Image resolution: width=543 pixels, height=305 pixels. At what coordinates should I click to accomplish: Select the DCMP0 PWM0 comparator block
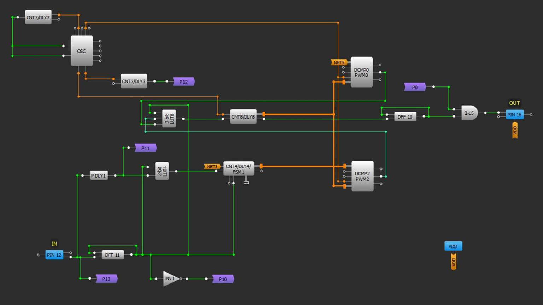pyautogui.click(x=361, y=72)
